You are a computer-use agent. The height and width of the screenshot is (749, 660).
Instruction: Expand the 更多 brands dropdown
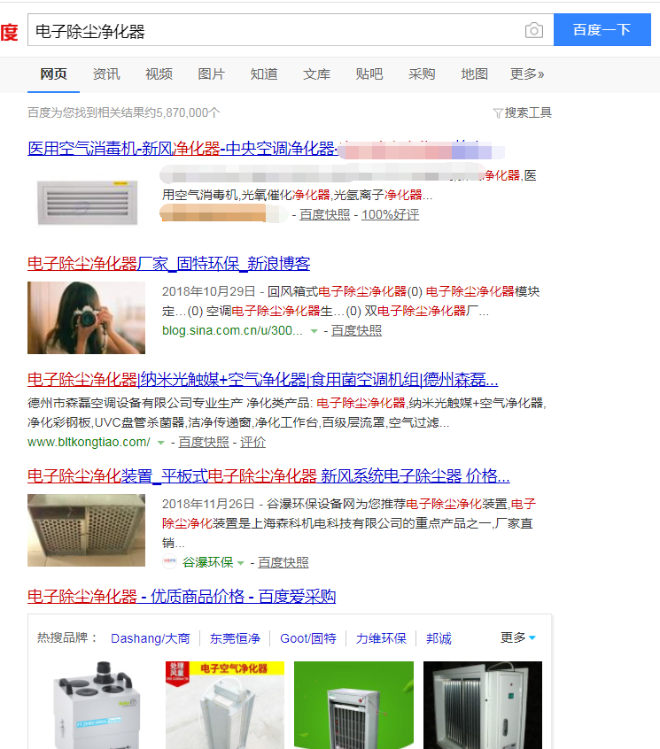pos(518,637)
